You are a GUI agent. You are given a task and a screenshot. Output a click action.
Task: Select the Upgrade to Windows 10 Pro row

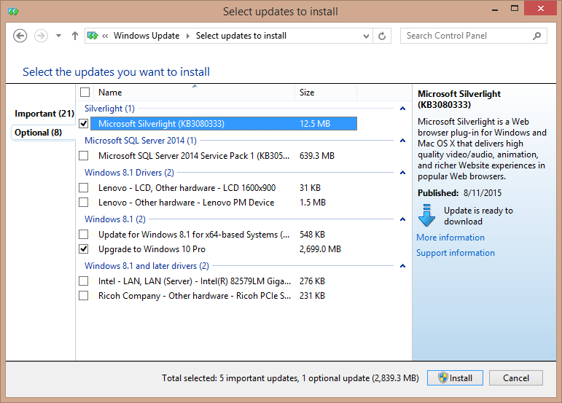pos(224,249)
